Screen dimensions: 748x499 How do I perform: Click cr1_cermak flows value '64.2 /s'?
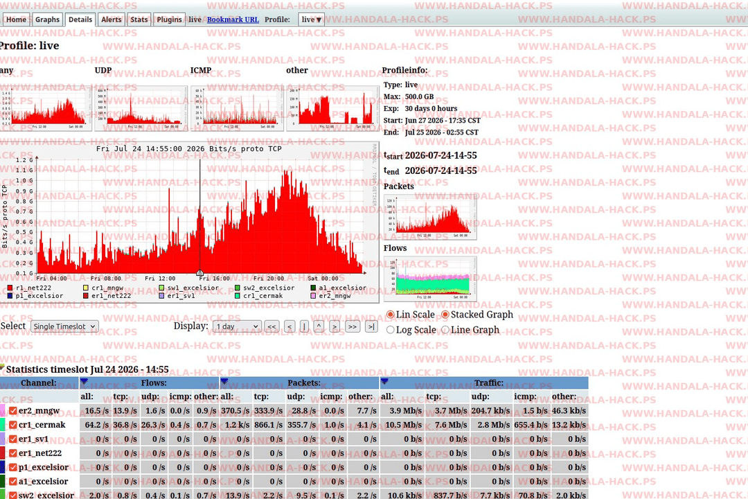tap(97, 425)
